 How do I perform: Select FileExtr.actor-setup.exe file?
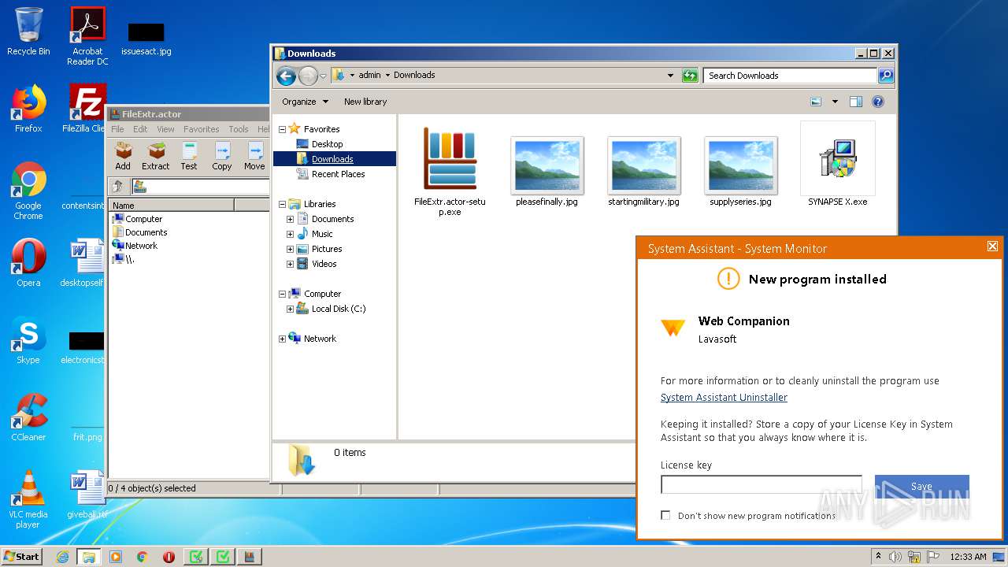(450, 172)
